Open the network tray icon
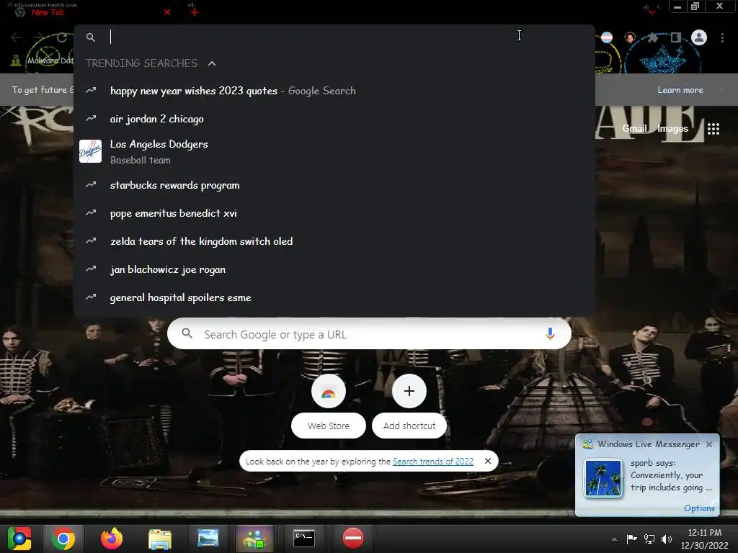738x553 pixels. click(649, 539)
